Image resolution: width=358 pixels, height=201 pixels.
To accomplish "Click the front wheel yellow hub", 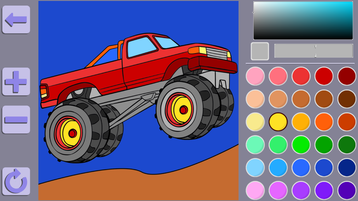I will [x=179, y=109].
